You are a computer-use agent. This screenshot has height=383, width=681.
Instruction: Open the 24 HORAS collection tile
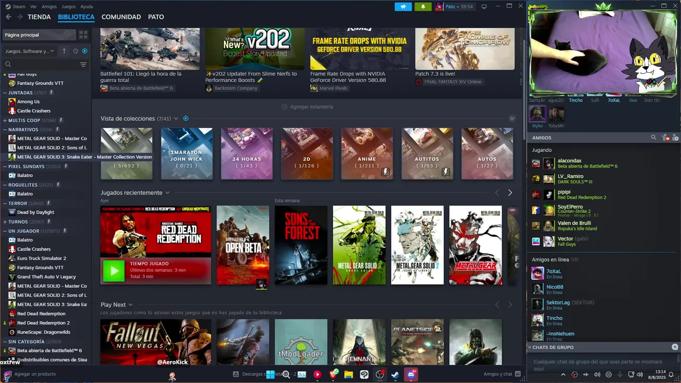point(247,153)
